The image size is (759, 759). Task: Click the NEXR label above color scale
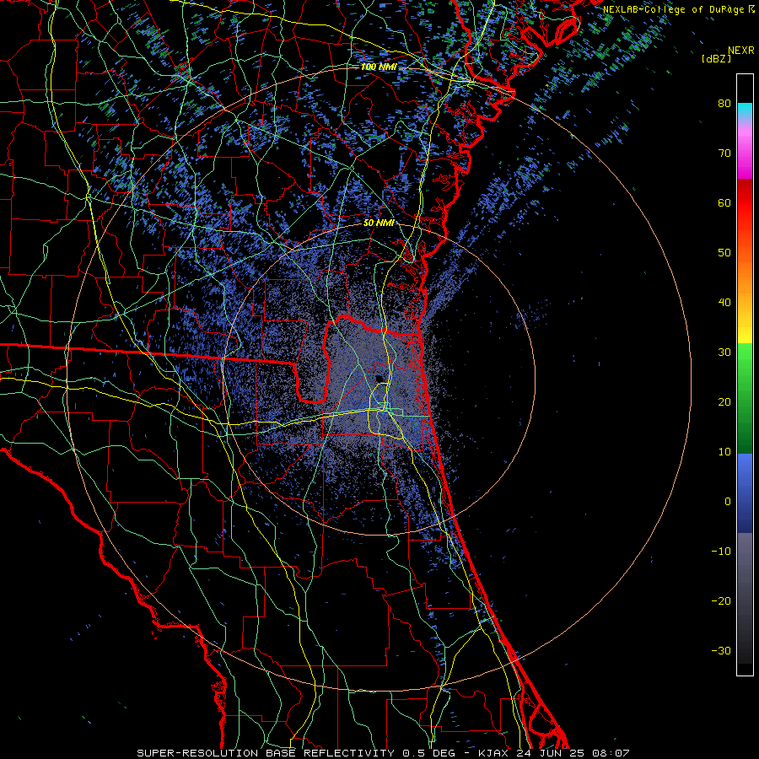click(x=740, y=51)
